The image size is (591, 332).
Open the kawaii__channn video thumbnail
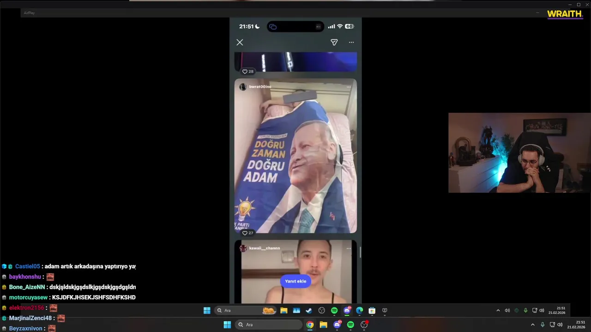pos(295,272)
